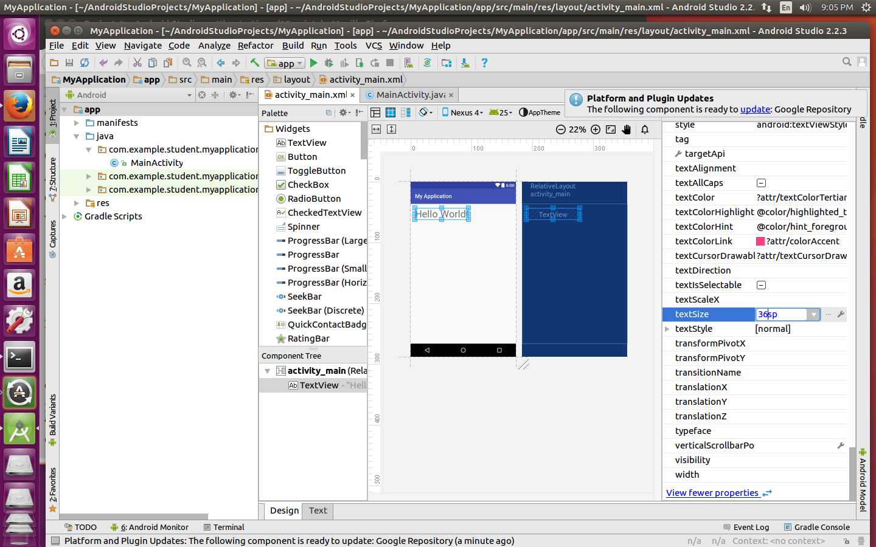
Task: Click the Debug app bug icon
Action: 328,63
